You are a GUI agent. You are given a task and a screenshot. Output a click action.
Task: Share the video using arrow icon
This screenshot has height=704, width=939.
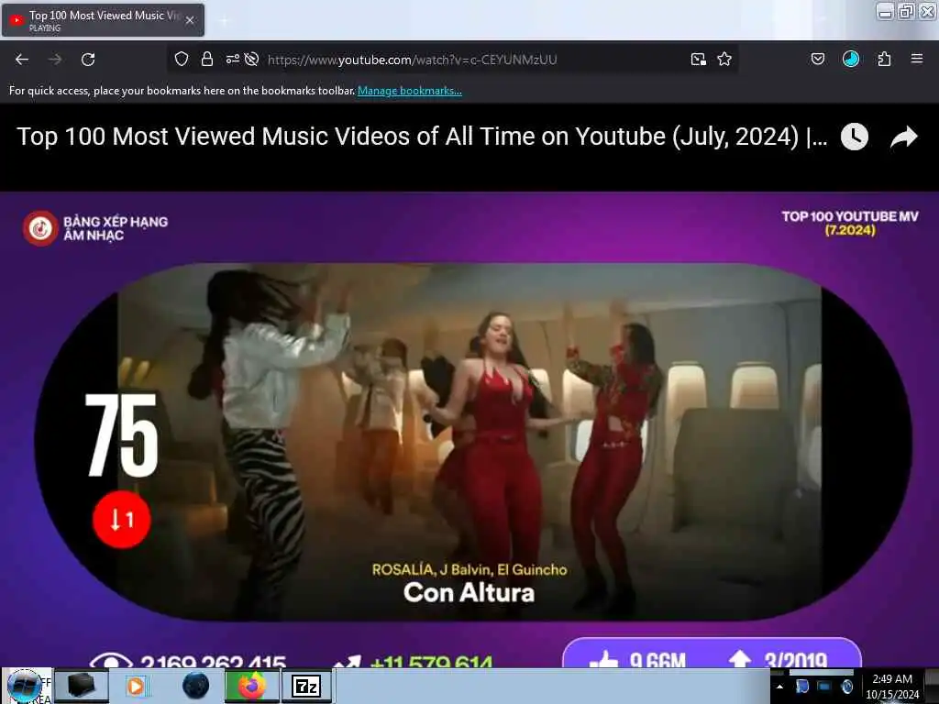pos(903,137)
